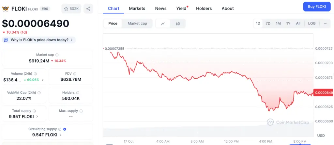Enable LOG scale on chart
334x145 pixels.
click(x=311, y=24)
